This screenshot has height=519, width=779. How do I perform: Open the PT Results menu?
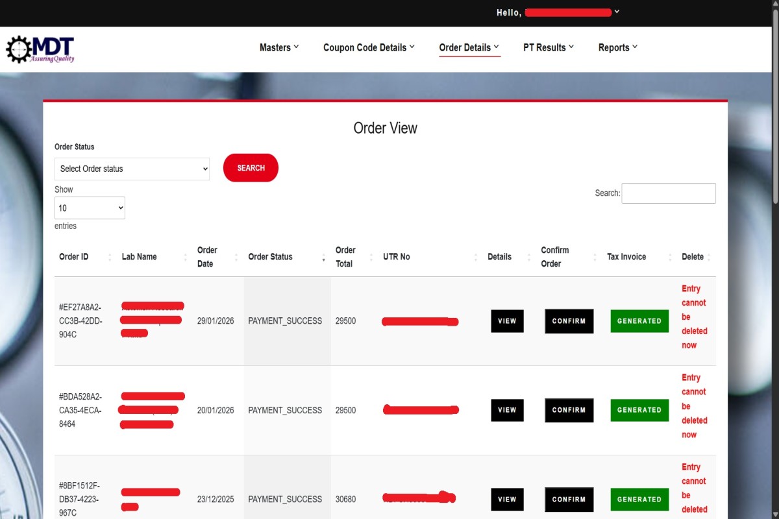coord(549,47)
